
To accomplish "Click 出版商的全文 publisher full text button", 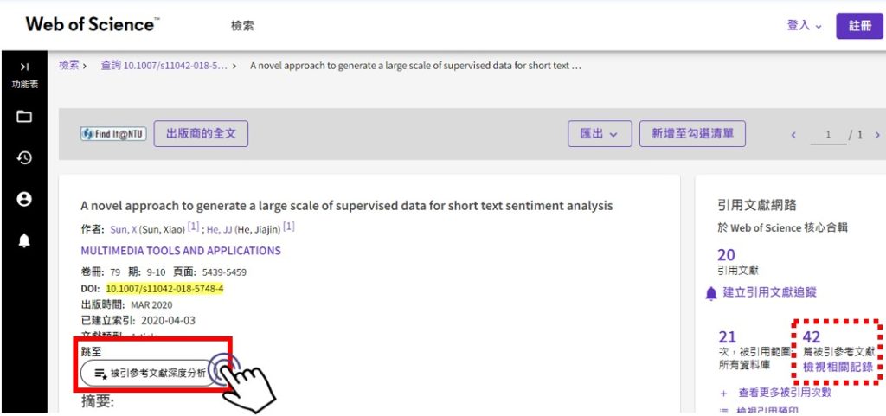I will (x=201, y=134).
